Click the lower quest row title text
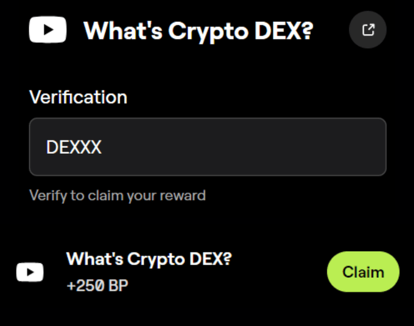Screen dimensions: 414x326 tap(149, 258)
